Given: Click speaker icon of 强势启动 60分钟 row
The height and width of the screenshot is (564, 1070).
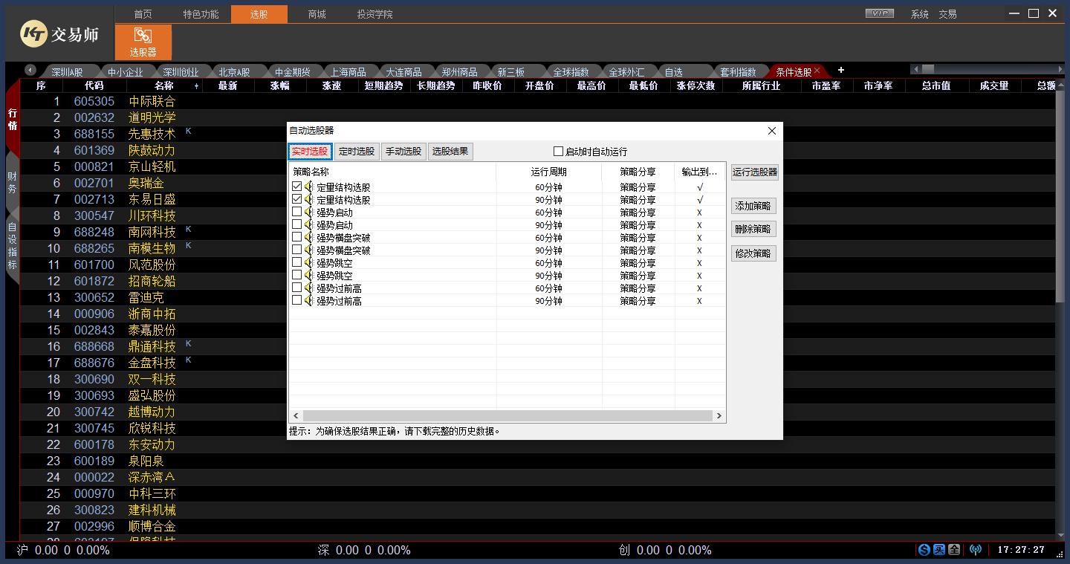Looking at the screenshot, I should 309,213.
